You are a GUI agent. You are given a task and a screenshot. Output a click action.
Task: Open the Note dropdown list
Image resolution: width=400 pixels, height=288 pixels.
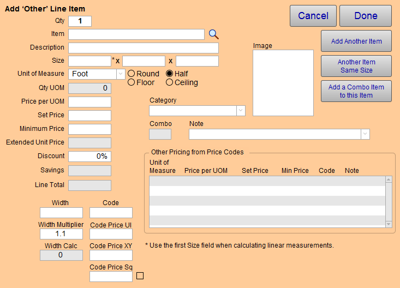[x=365, y=134]
